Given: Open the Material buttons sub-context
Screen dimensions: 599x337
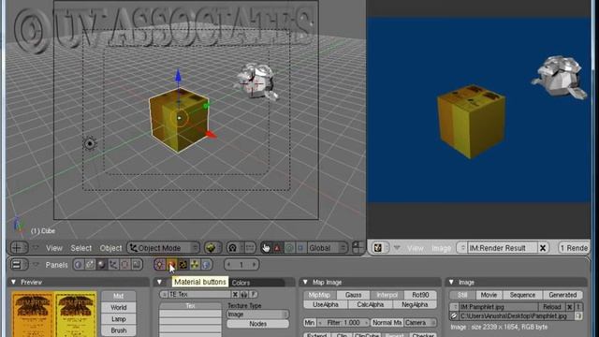Looking at the screenshot, I should point(171,264).
